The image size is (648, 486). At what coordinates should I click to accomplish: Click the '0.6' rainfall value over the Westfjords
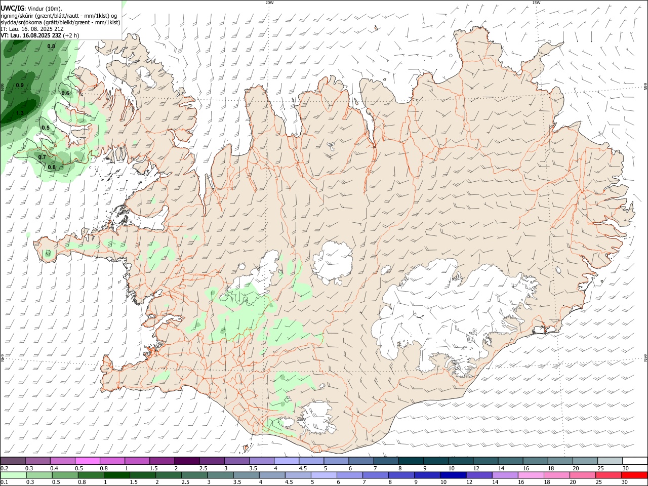click(x=65, y=93)
